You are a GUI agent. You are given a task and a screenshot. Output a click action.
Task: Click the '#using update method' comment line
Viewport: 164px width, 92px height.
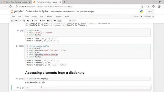click(x=39, y=46)
